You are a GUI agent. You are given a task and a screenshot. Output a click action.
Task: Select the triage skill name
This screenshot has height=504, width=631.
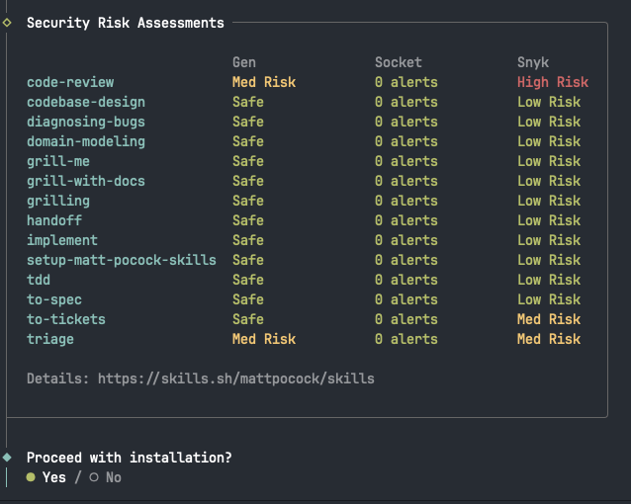[x=50, y=339]
